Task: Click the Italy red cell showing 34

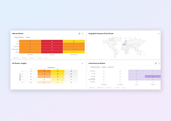Action: 52,41
